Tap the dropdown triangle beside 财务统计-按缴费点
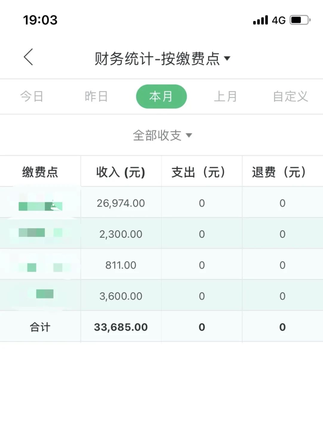This screenshot has height=431, width=323. coord(228,59)
